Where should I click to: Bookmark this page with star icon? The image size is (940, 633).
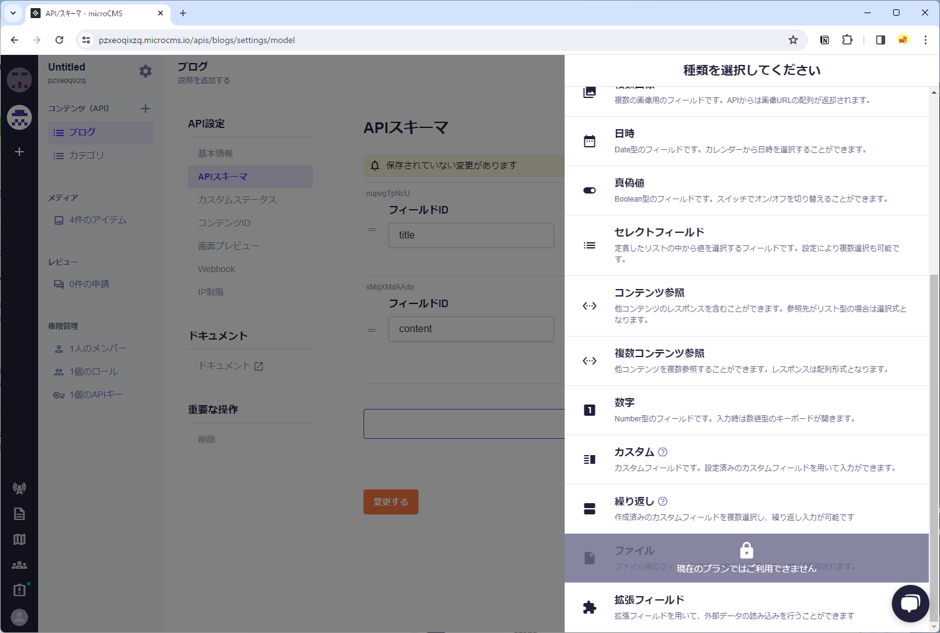click(793, 40)
